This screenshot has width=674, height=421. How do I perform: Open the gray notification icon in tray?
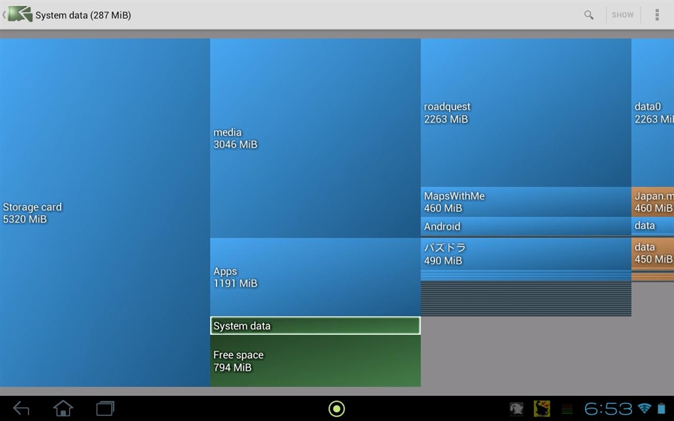[516, 409]
